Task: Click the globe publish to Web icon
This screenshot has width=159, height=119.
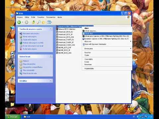Action: pyautogui.click(x=21, y=43)
